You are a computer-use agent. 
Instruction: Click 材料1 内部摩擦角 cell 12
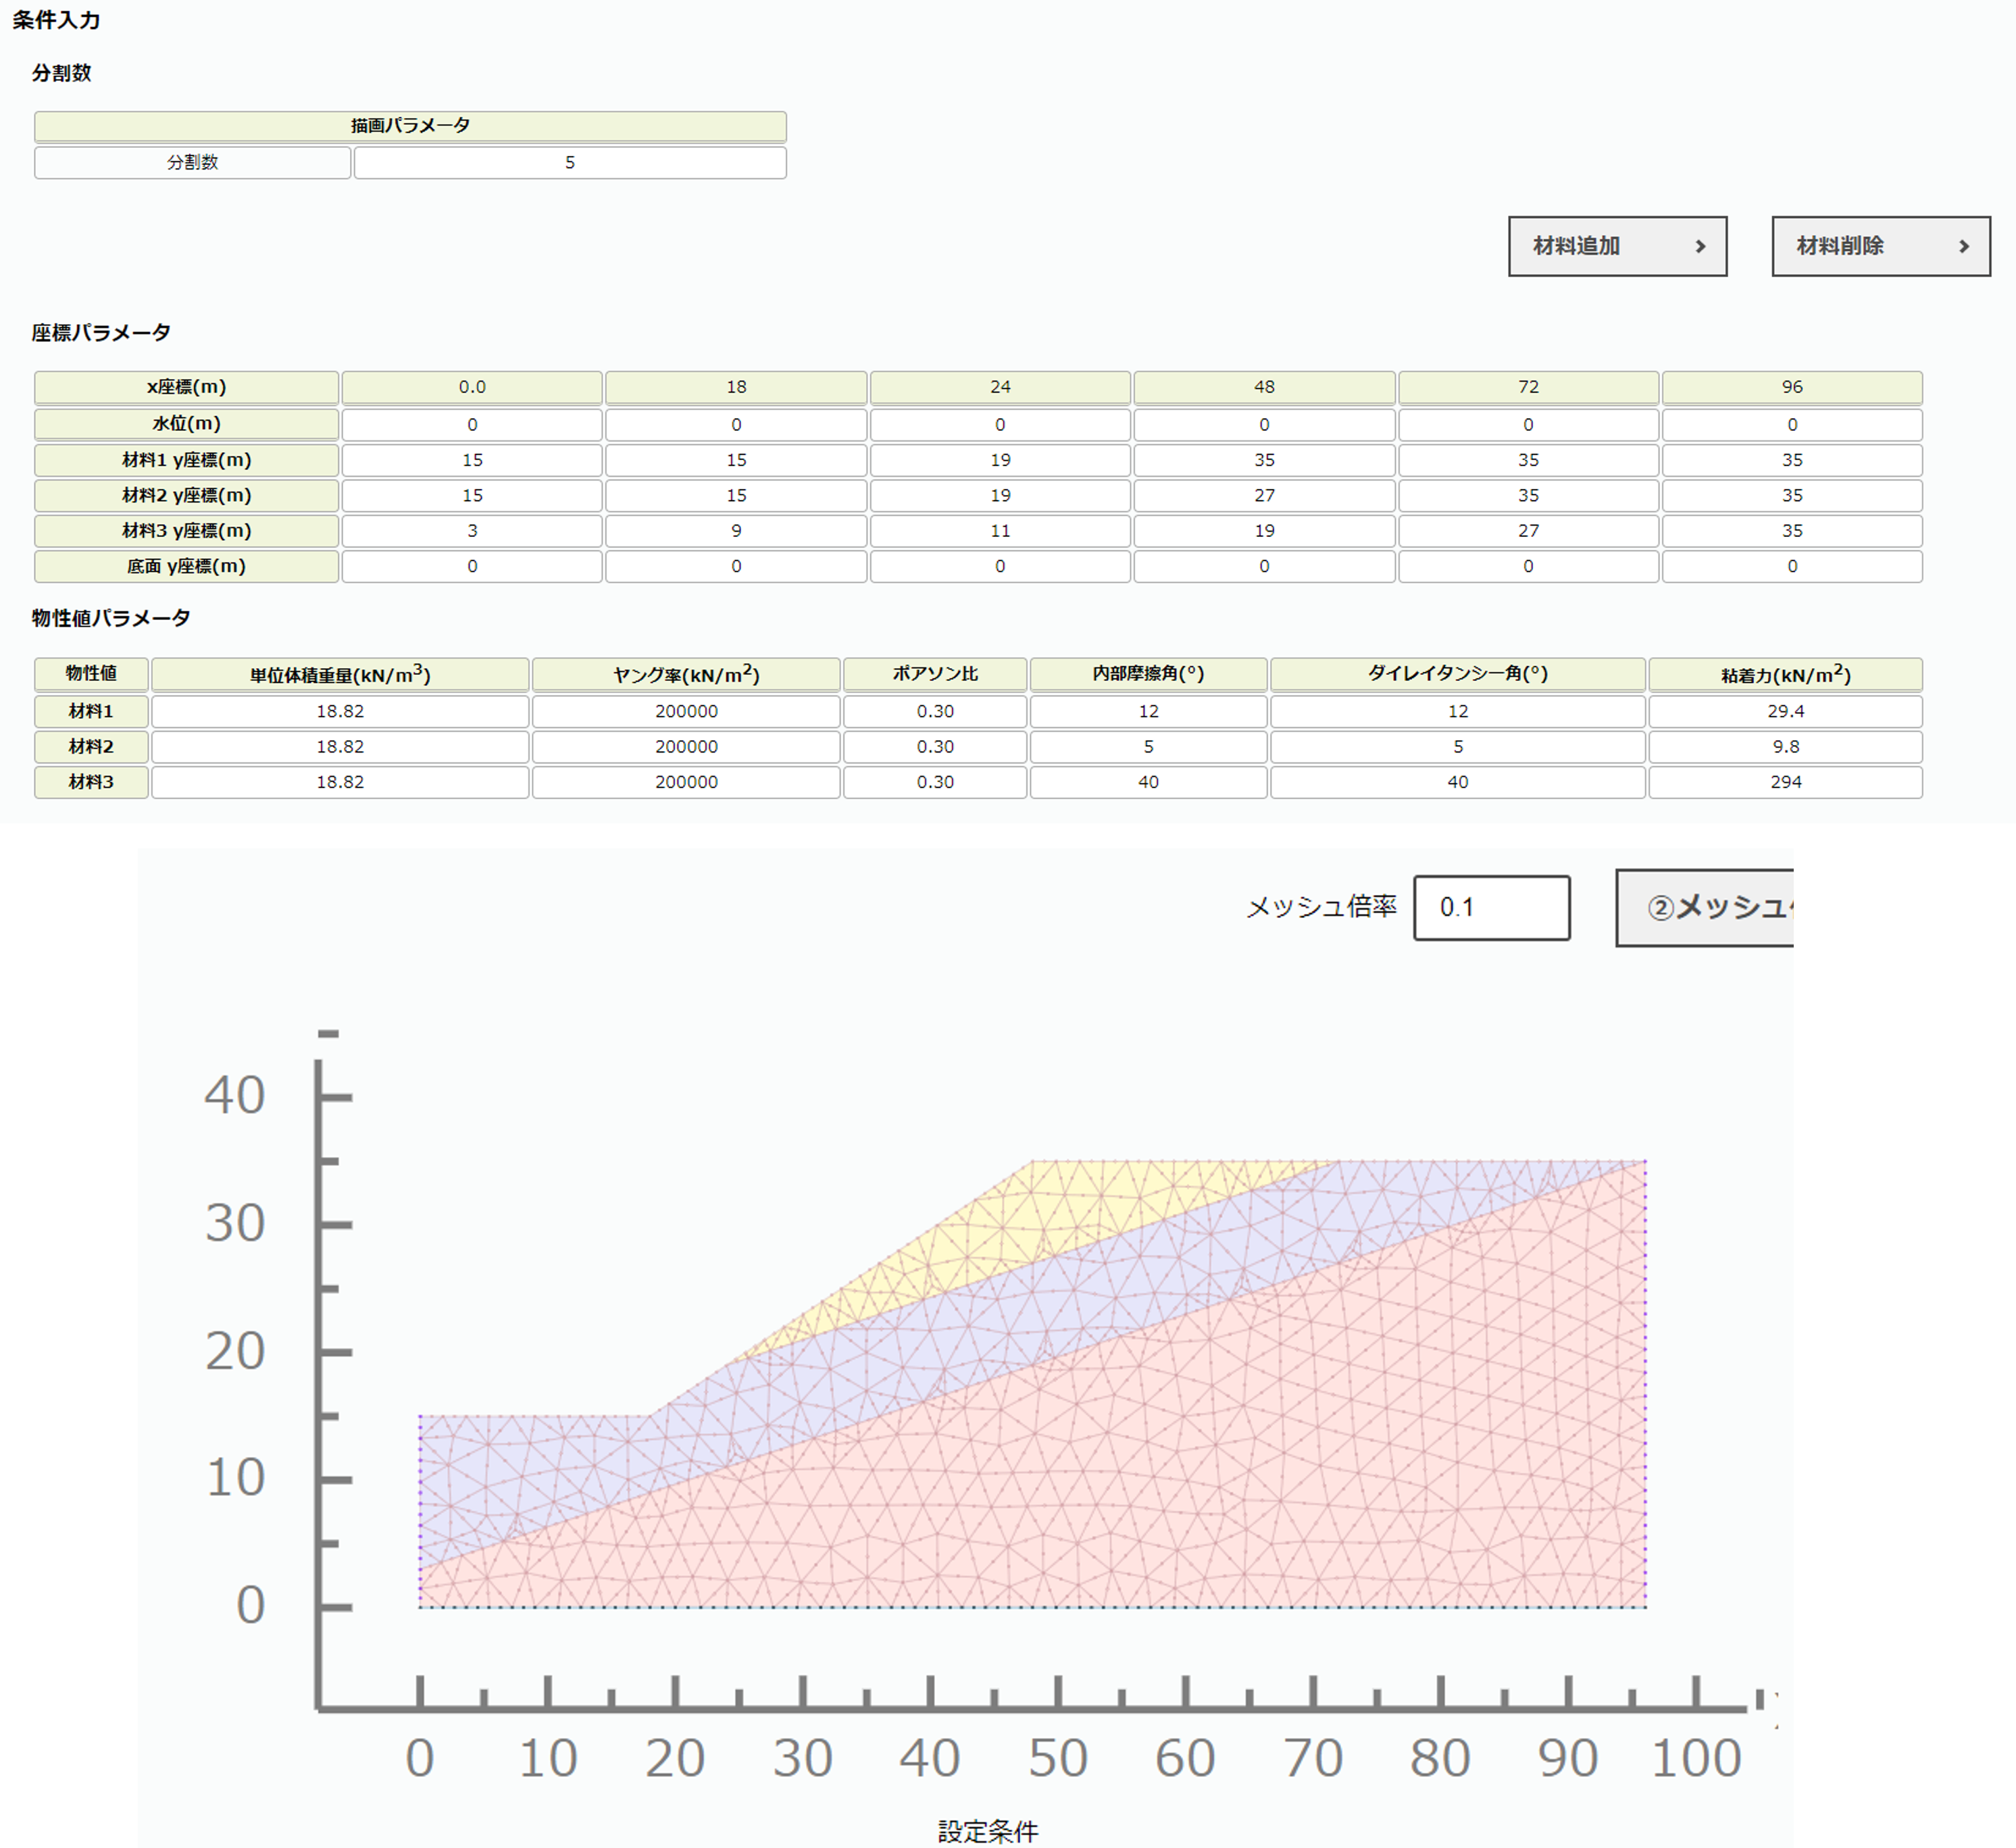click(1148, 711)
